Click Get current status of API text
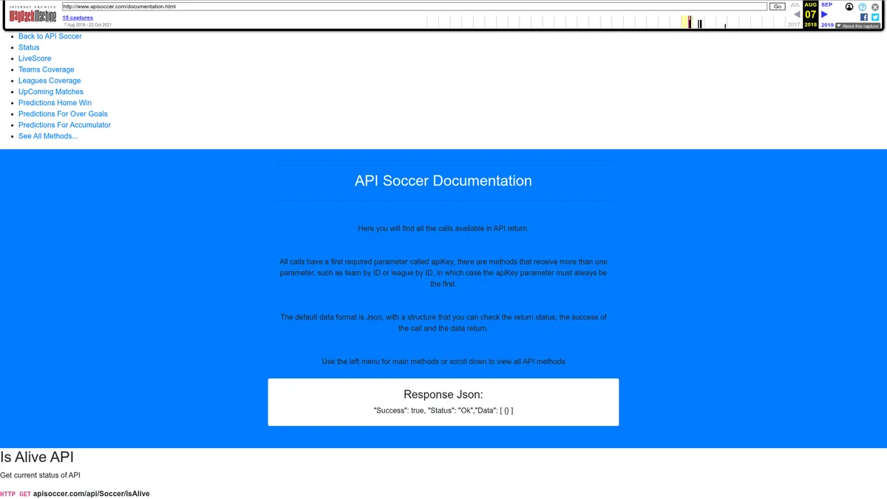Viewport: 887px width, 499px height. [40, 475]
